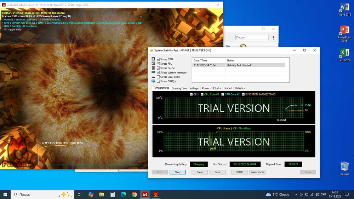This screenshot has width=354, height=199.
Task: Open the Windows Start menu
Action: [x=5, y=194]
